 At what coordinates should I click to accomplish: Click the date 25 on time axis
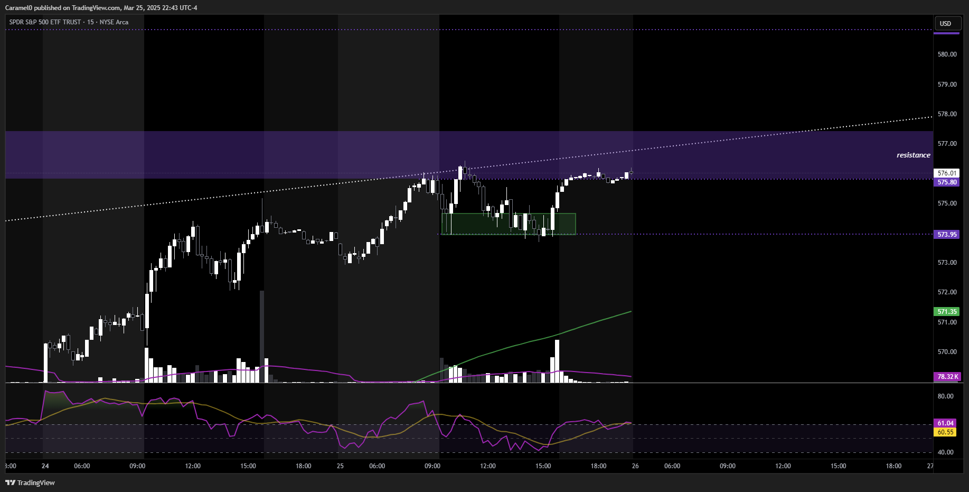340,466
